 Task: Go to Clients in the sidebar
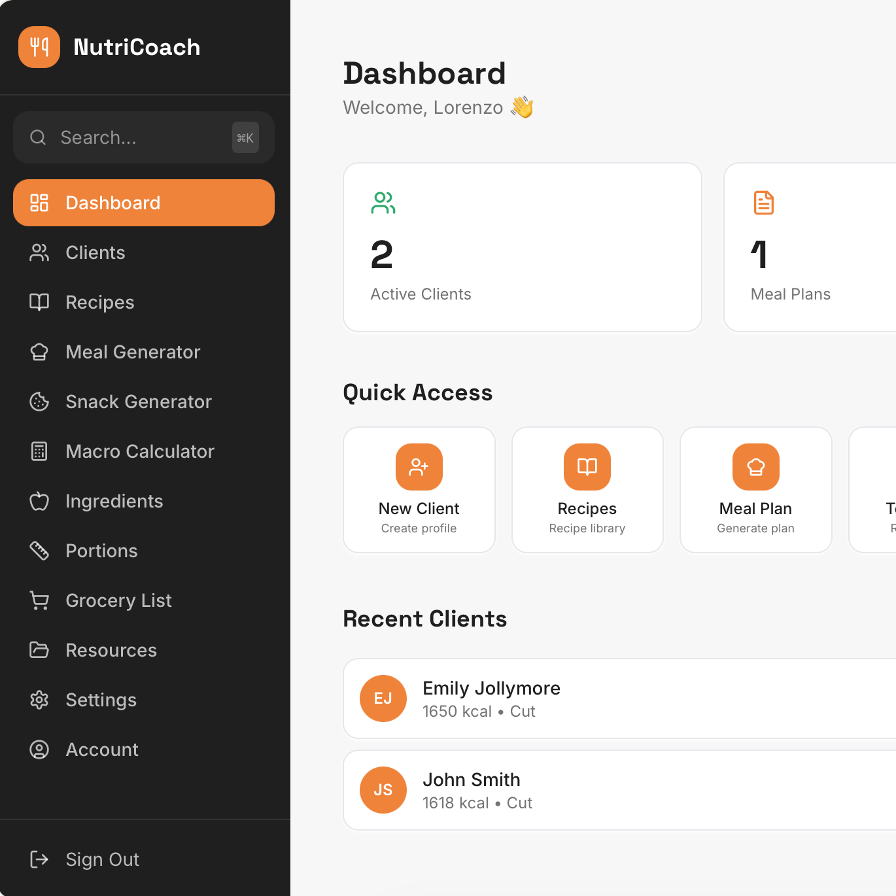tap(95, 252)
